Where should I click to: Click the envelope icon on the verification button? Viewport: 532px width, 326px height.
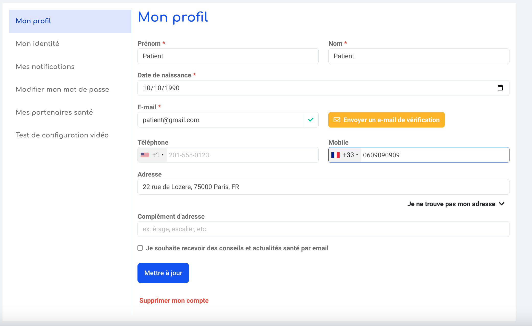point(337,120)
